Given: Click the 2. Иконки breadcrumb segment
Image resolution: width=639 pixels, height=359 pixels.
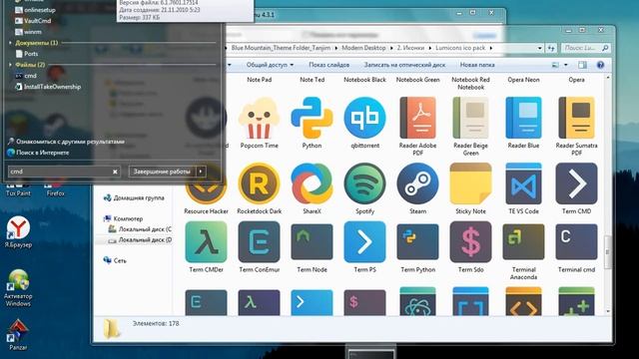Looking at the screenshot, I should pos(410,48).
